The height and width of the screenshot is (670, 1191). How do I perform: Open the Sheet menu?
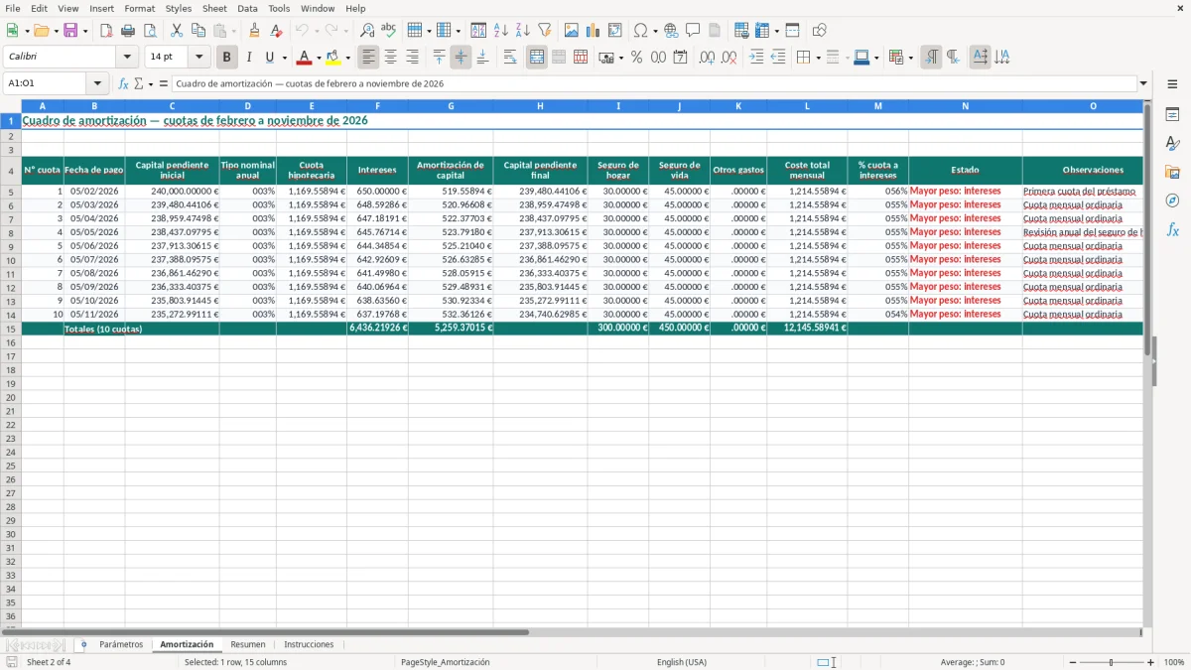point(214,8)
